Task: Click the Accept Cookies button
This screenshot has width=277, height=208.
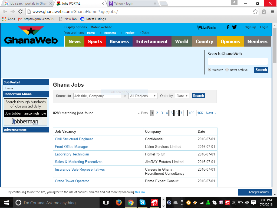Action: click(x=255, y=192)
